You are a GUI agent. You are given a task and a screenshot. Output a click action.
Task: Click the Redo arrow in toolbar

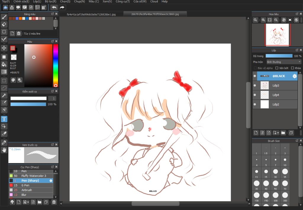(62, 7)
